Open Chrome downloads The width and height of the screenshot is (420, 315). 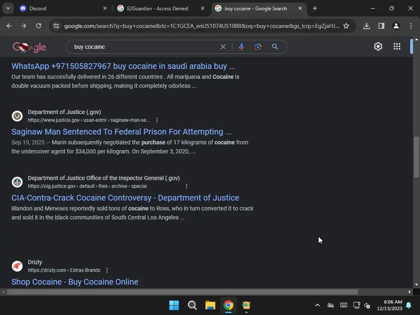point(366,26)
